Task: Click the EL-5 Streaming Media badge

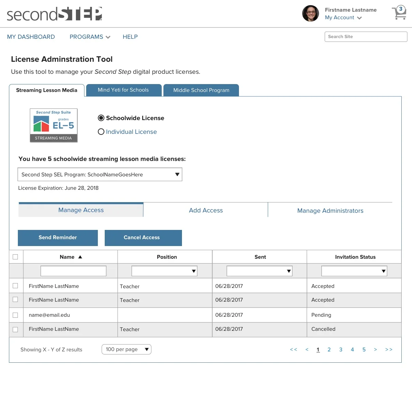Action: click(54, 125)
